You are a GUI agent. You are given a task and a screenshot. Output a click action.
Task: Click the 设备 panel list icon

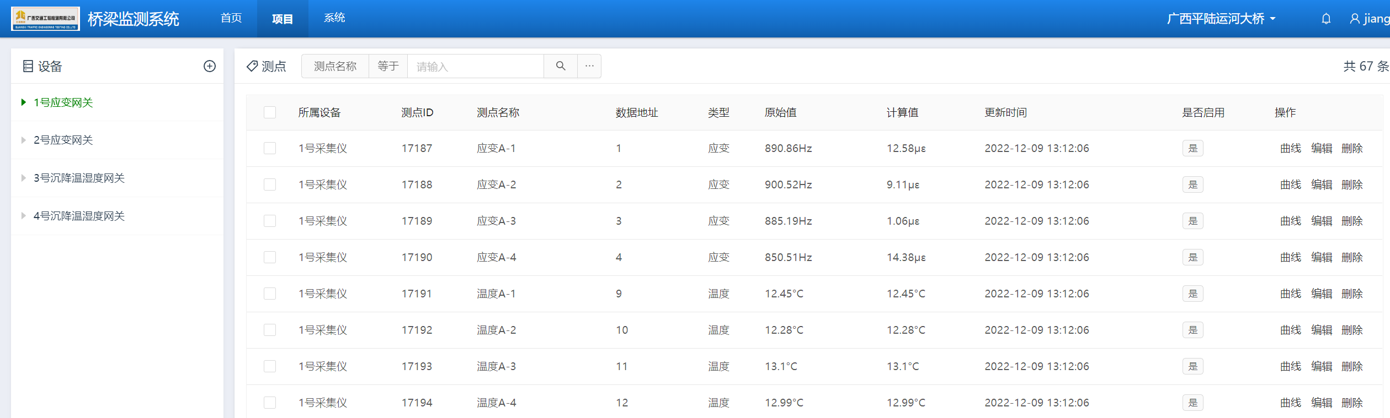point(28,67)
